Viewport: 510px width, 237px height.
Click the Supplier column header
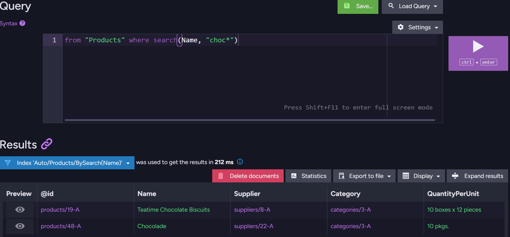[x=247, y=194]
